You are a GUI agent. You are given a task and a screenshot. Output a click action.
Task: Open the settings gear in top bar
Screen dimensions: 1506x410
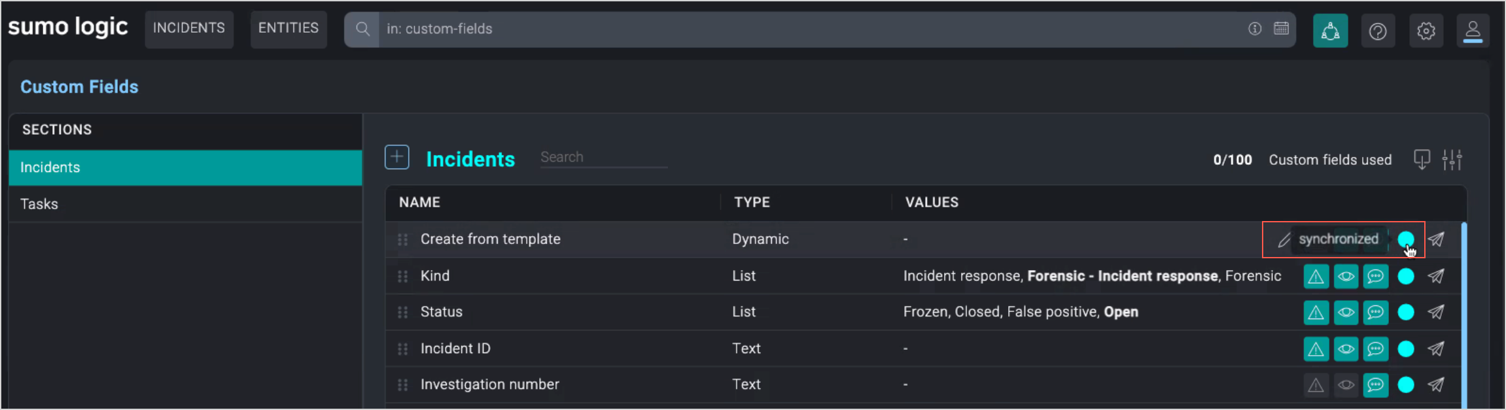1426,31
